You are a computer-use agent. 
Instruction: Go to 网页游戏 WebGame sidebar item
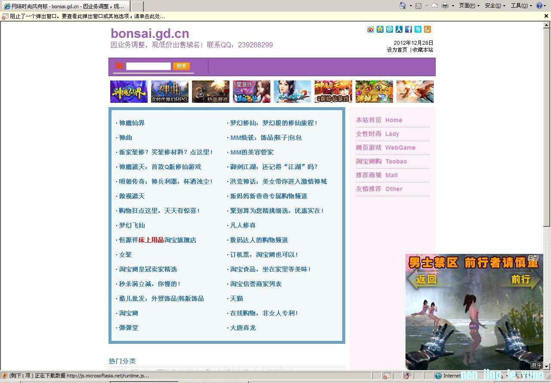[386, 148]
